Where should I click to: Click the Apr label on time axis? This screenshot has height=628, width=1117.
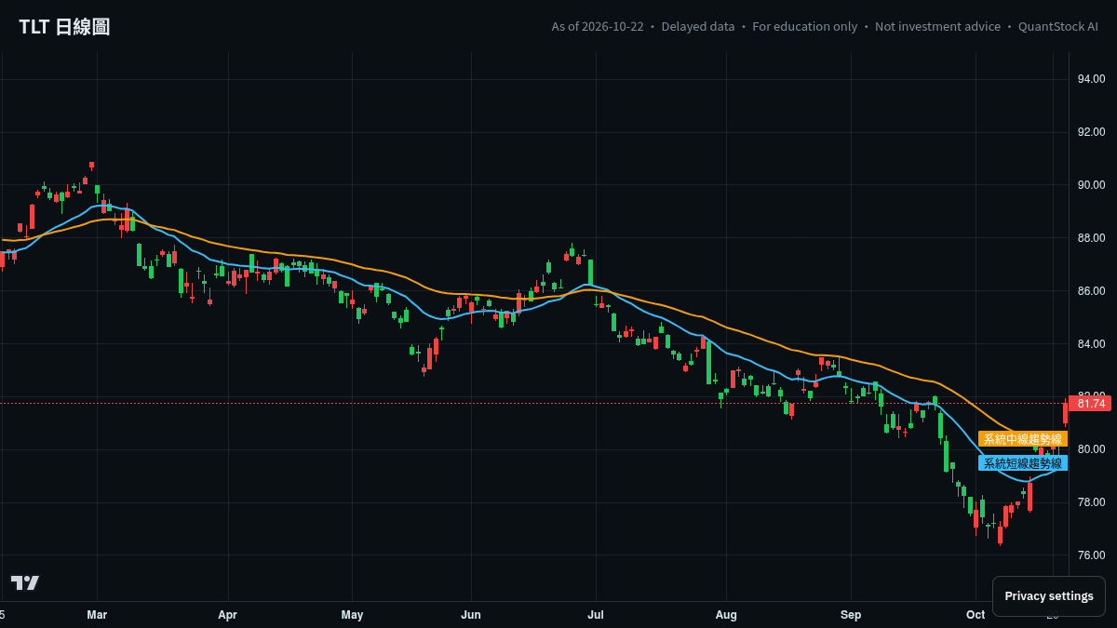(x=227, y=615)
